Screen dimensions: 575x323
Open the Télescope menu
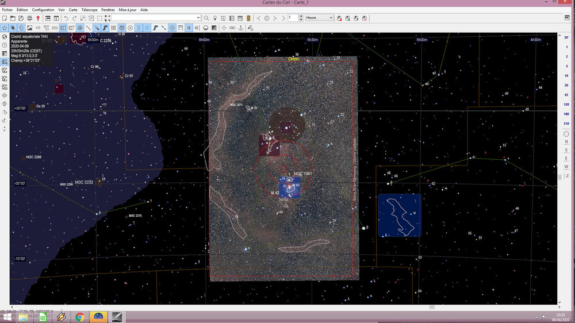(90, 10)
